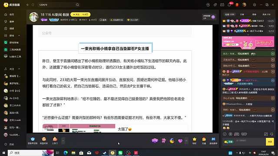Open followed streamer Aa【AI】
This screenshot has width=278, height=156.
(12, 98)
